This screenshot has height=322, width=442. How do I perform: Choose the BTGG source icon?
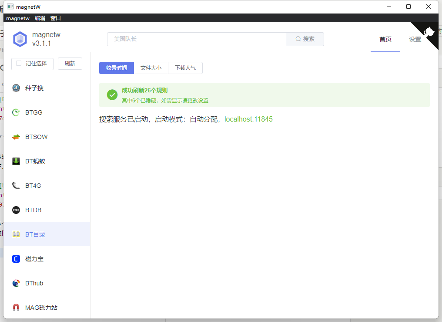point(16,112)
